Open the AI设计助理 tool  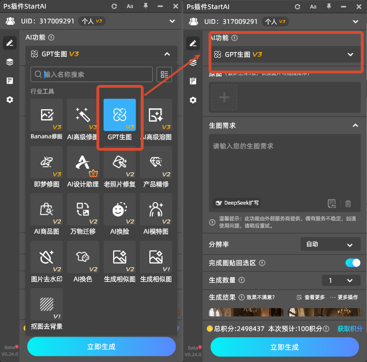point(83,162)
